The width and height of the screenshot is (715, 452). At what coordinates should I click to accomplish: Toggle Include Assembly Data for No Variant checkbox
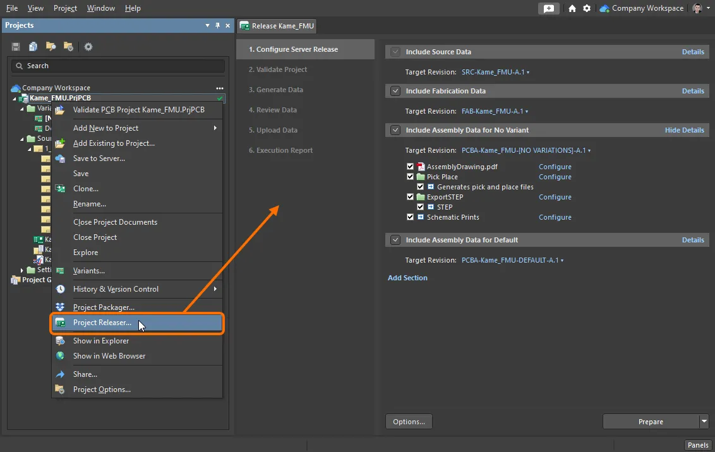tap(395, 130)
